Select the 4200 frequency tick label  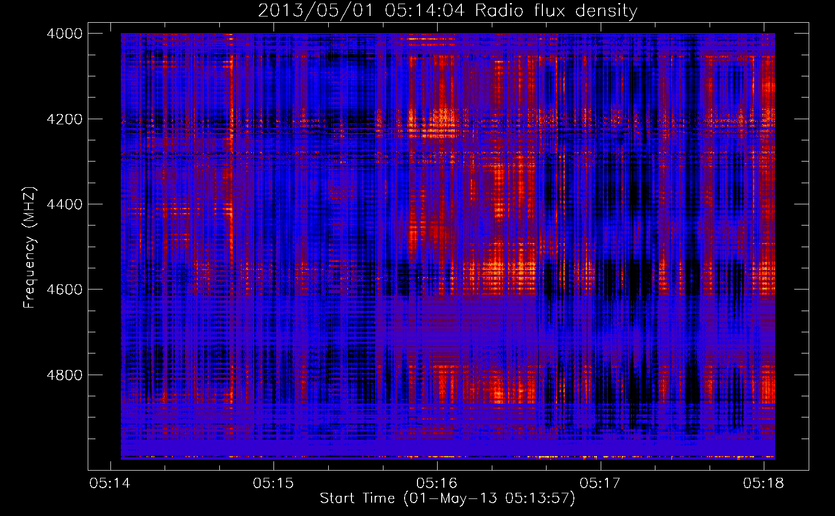coord(65,119)
